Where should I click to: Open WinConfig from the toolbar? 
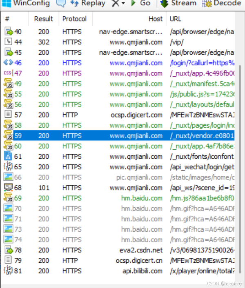coord(26,3)
